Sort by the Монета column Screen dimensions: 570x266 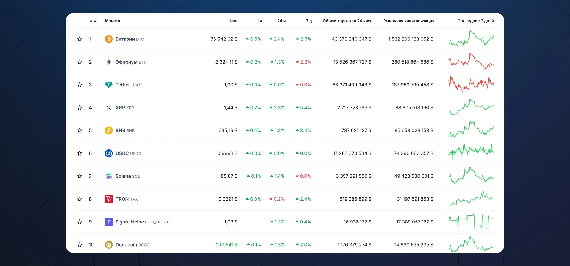112,21
